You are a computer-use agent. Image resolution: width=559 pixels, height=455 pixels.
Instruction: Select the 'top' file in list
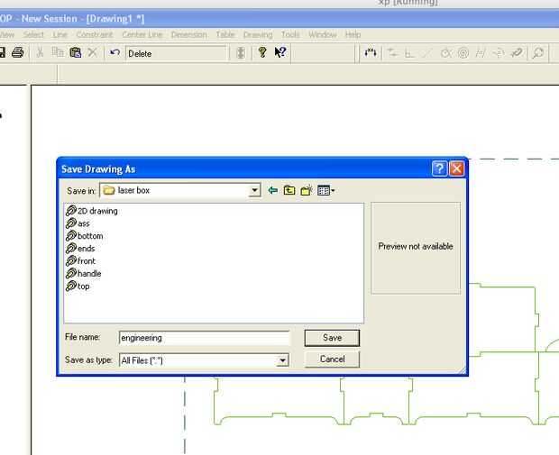point(78,287)
